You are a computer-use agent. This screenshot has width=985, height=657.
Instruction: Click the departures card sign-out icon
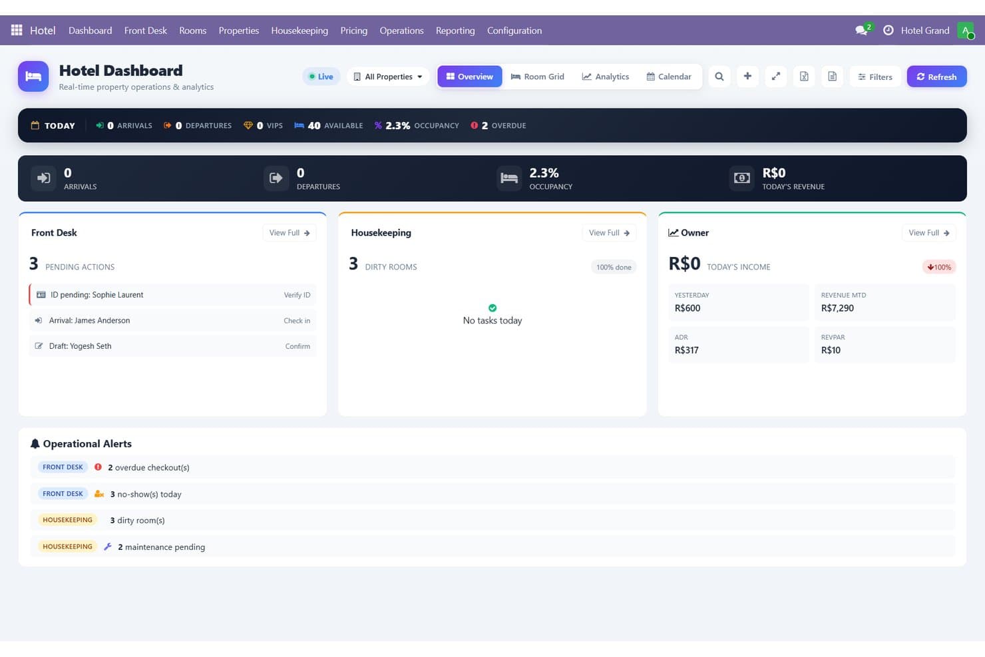click(x=276, y=178)
